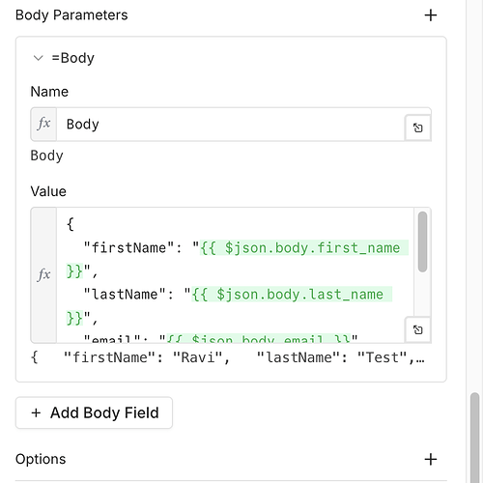Click inside the Value JSON code area
Viewport: 483px width, 483px height.
pos(235,275)
